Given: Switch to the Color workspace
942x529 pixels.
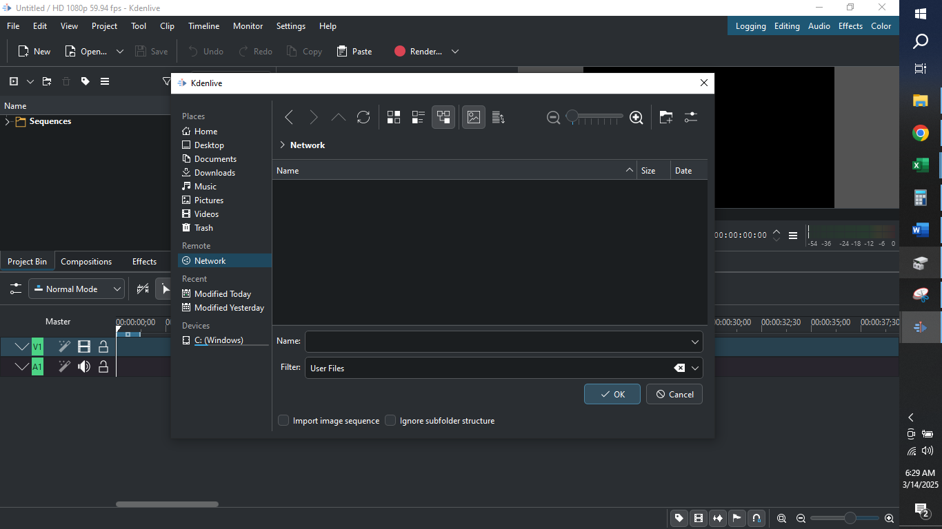Looking at the screenshot, I should point(881,26).
